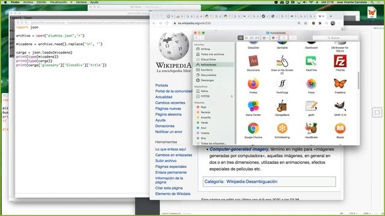Screen dimensions: 385x216
Task: Open the Diccionario app in Finder
Action: point(253,61)
